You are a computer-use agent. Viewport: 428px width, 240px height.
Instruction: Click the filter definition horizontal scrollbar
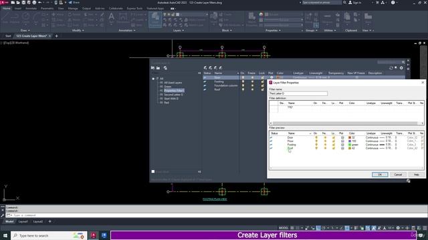coord(345,123)
